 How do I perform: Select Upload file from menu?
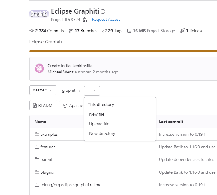click(x=120, y=124)
